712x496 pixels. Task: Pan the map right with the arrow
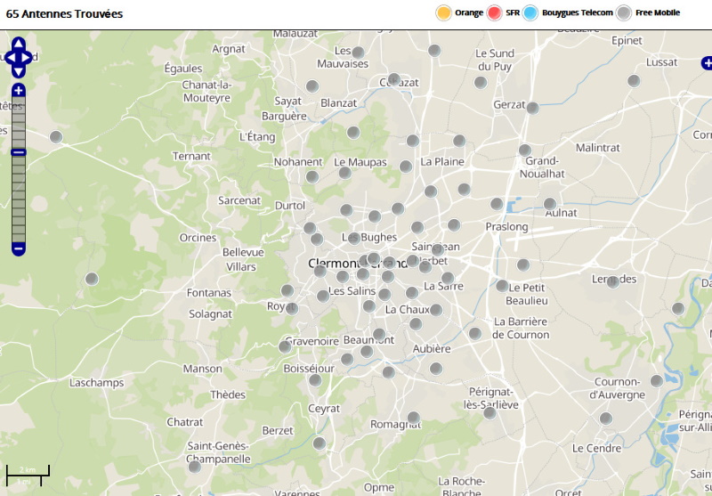29,57
